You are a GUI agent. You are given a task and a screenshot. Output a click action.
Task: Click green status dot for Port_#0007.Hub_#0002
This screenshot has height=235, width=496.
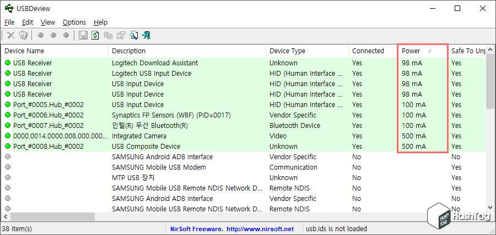8,125
